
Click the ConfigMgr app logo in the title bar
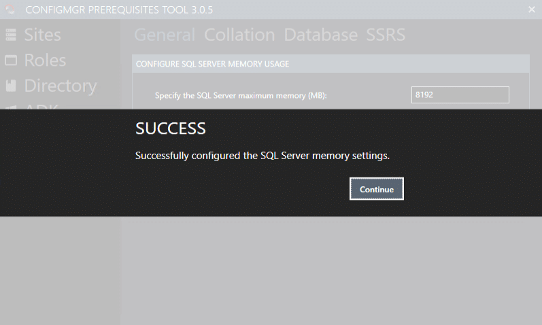10,10
